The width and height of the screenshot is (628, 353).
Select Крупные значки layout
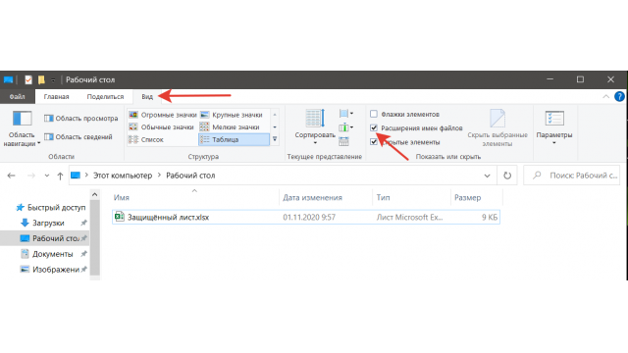tap(232, 115)
